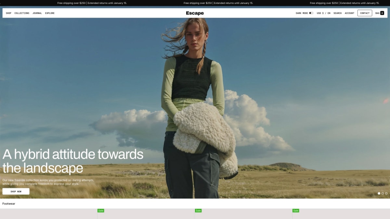
Task: Click the active first carousel dot
Action: [379, 194]
